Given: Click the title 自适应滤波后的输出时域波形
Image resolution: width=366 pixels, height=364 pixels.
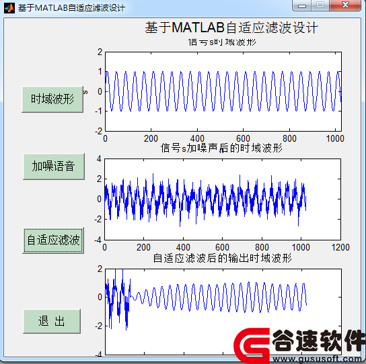Looking at the screenshot, I should pyautogui.click(x=223, y=258).
